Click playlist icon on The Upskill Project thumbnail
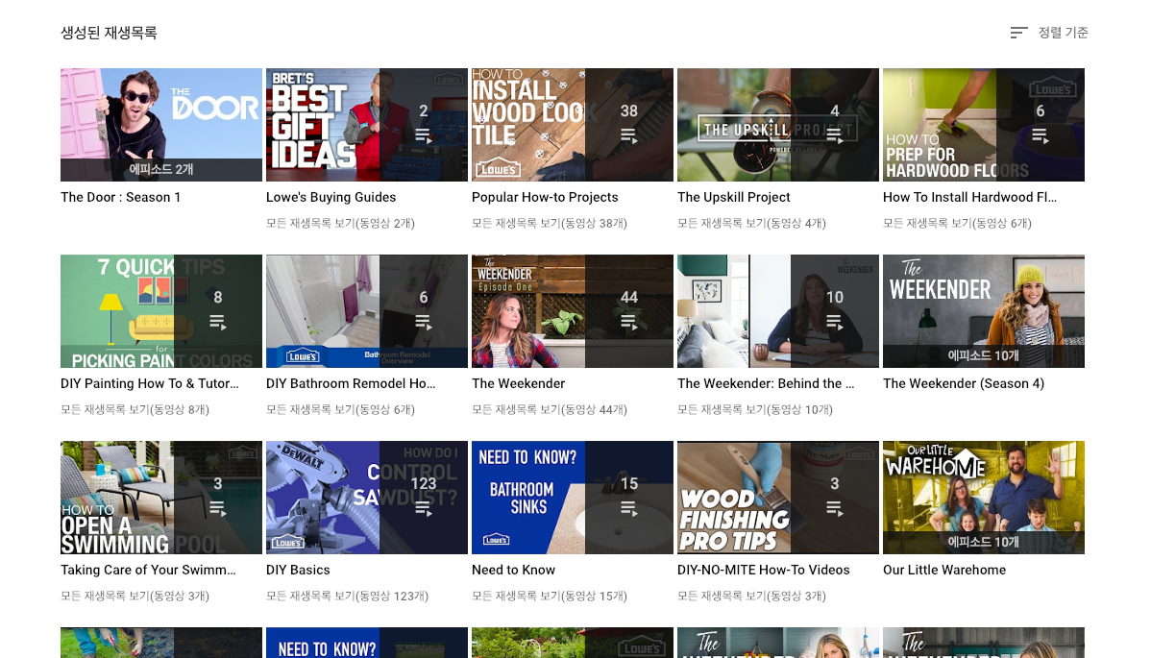 click(835, 135)
